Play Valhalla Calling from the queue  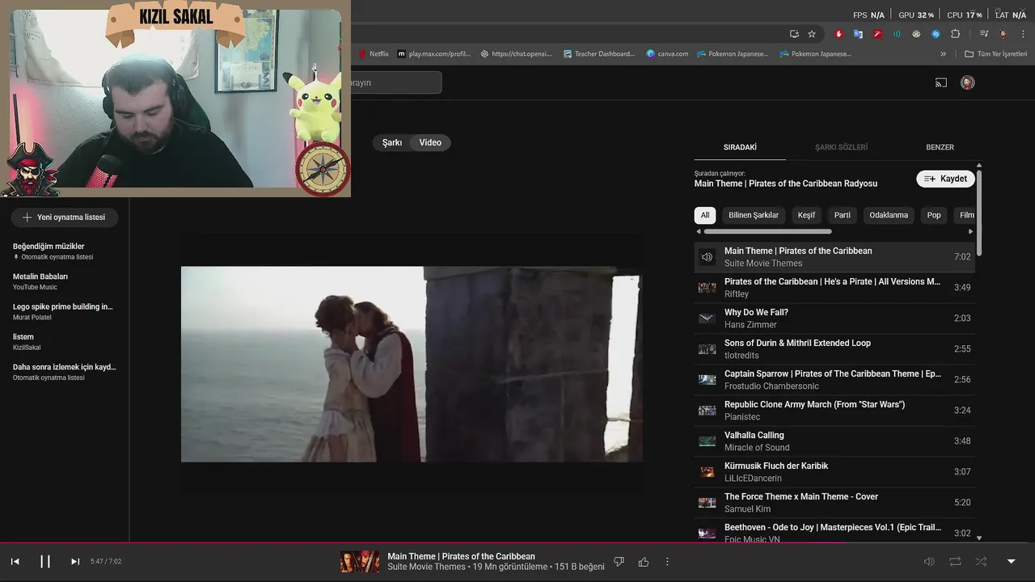tap(834, 441)
